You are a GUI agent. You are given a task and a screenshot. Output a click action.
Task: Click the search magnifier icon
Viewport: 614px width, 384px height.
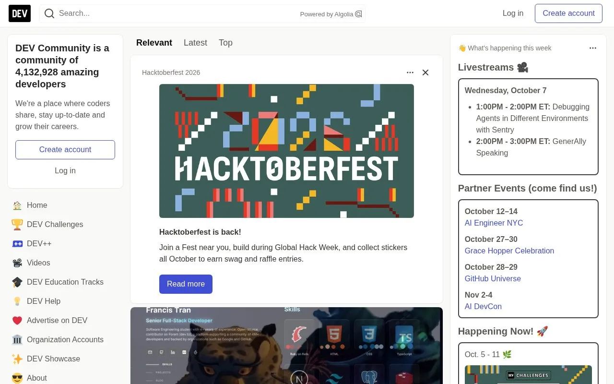click(49, 13)
